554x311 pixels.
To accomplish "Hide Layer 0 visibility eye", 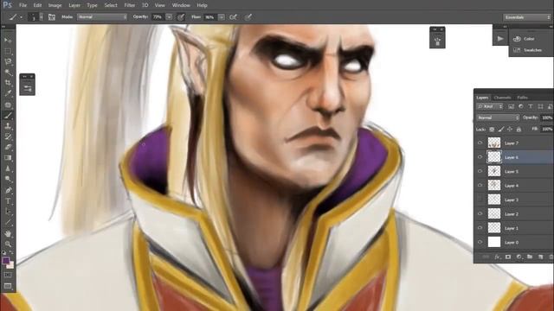I will point(480,242).
